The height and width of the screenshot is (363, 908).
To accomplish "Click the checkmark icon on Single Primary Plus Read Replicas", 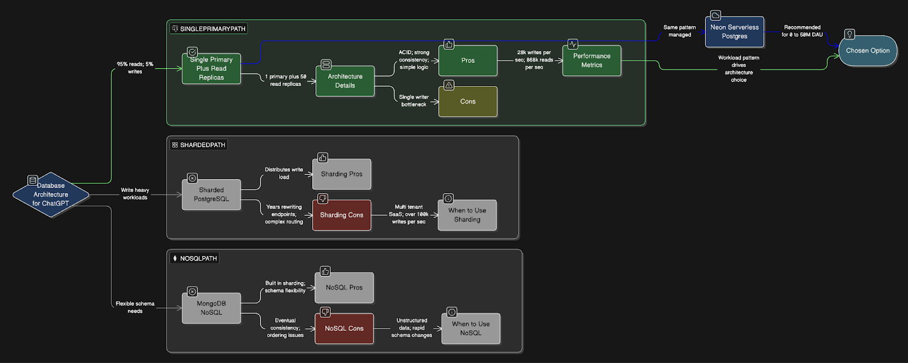I will coord(192,52).
